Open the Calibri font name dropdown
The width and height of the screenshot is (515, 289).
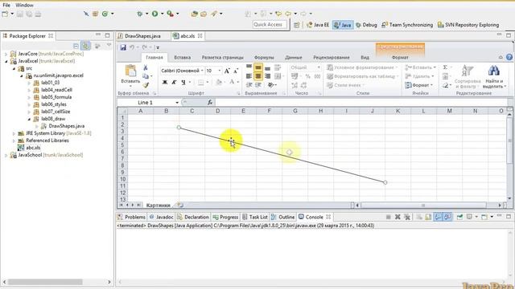(202, 71)
